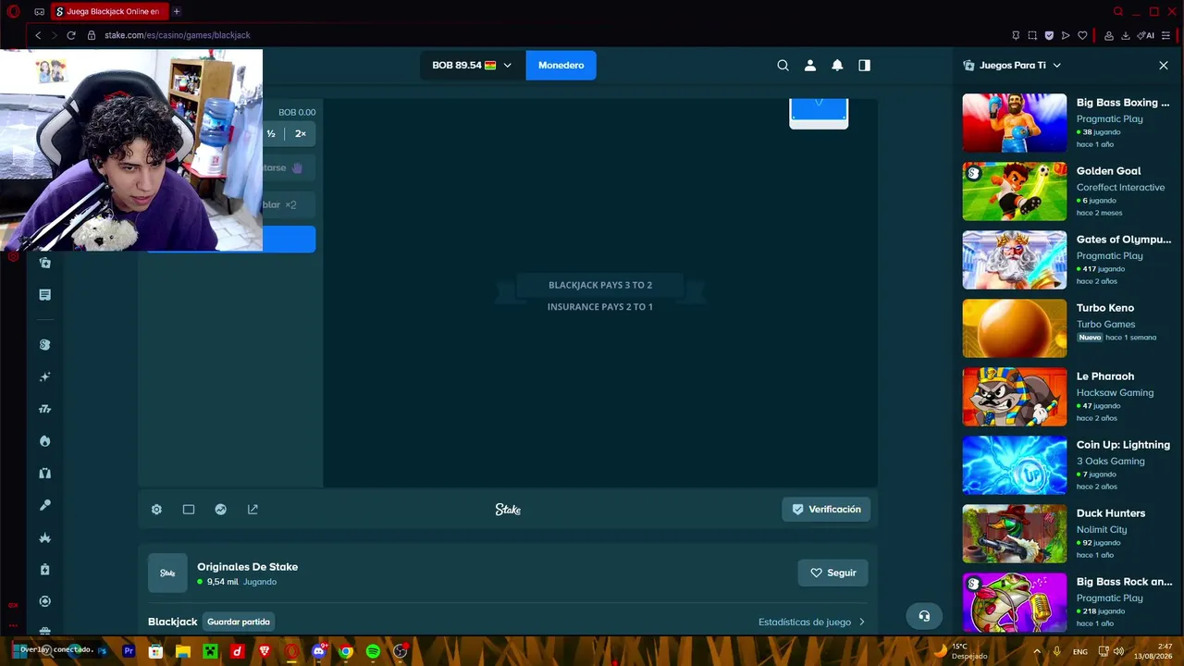
Task: Open Premiere Pro from the taskbar
Action: coord(129,652)
